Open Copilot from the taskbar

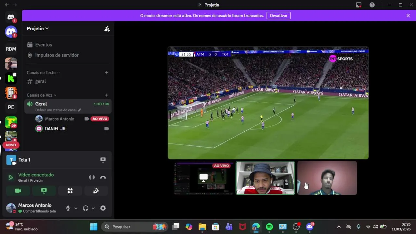189,227
